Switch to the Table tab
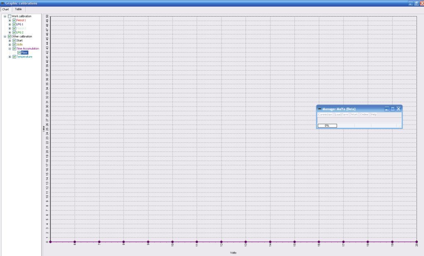Image resolution: width=424 pixels, height=256 pixels. (x=18, y=9)
